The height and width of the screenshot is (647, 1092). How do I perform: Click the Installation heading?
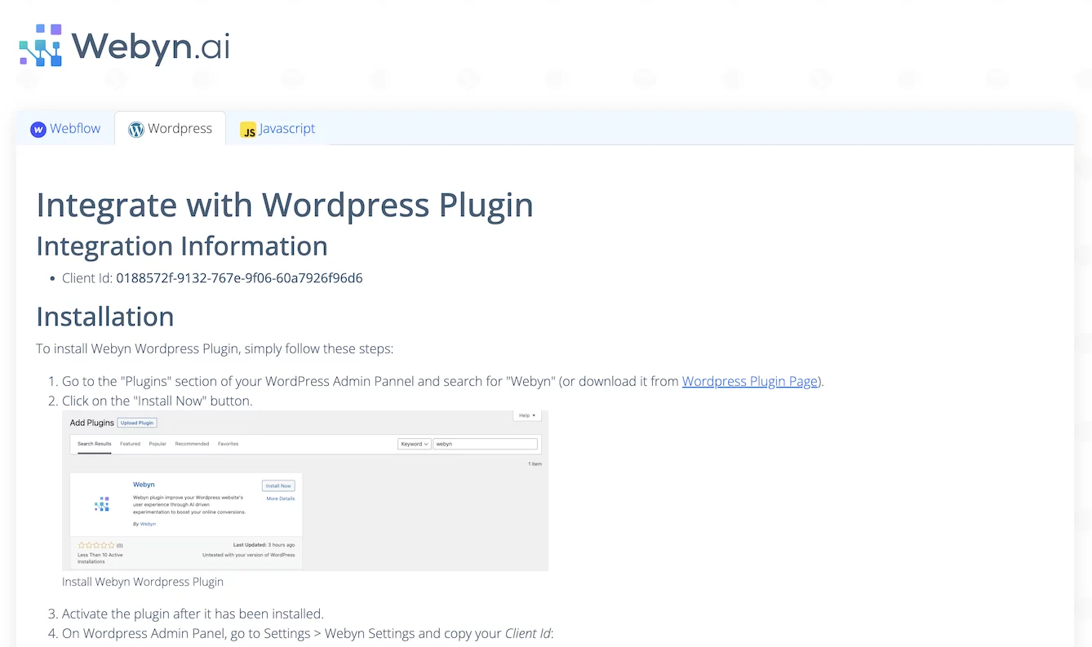[105, 316]
